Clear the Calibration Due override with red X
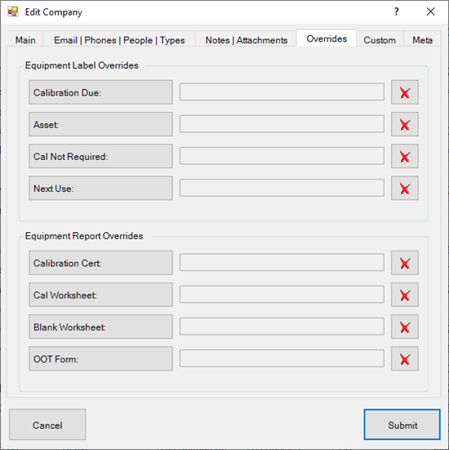This screenshot has width=449, height=450. coord(405,92)
